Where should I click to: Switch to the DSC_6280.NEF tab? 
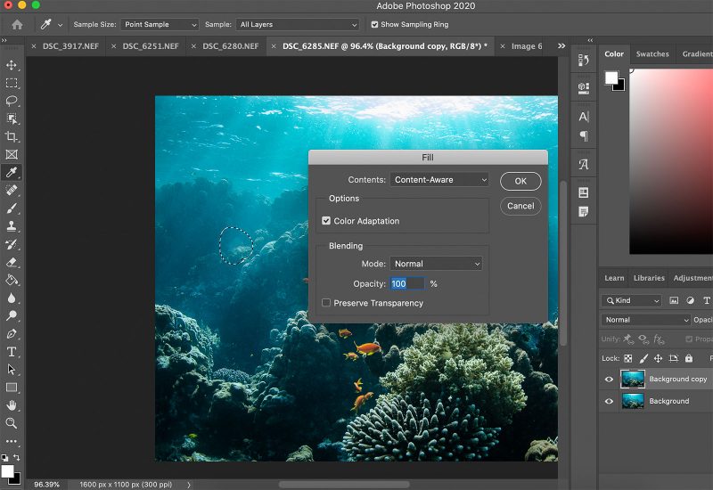click(x=231, y=46)
